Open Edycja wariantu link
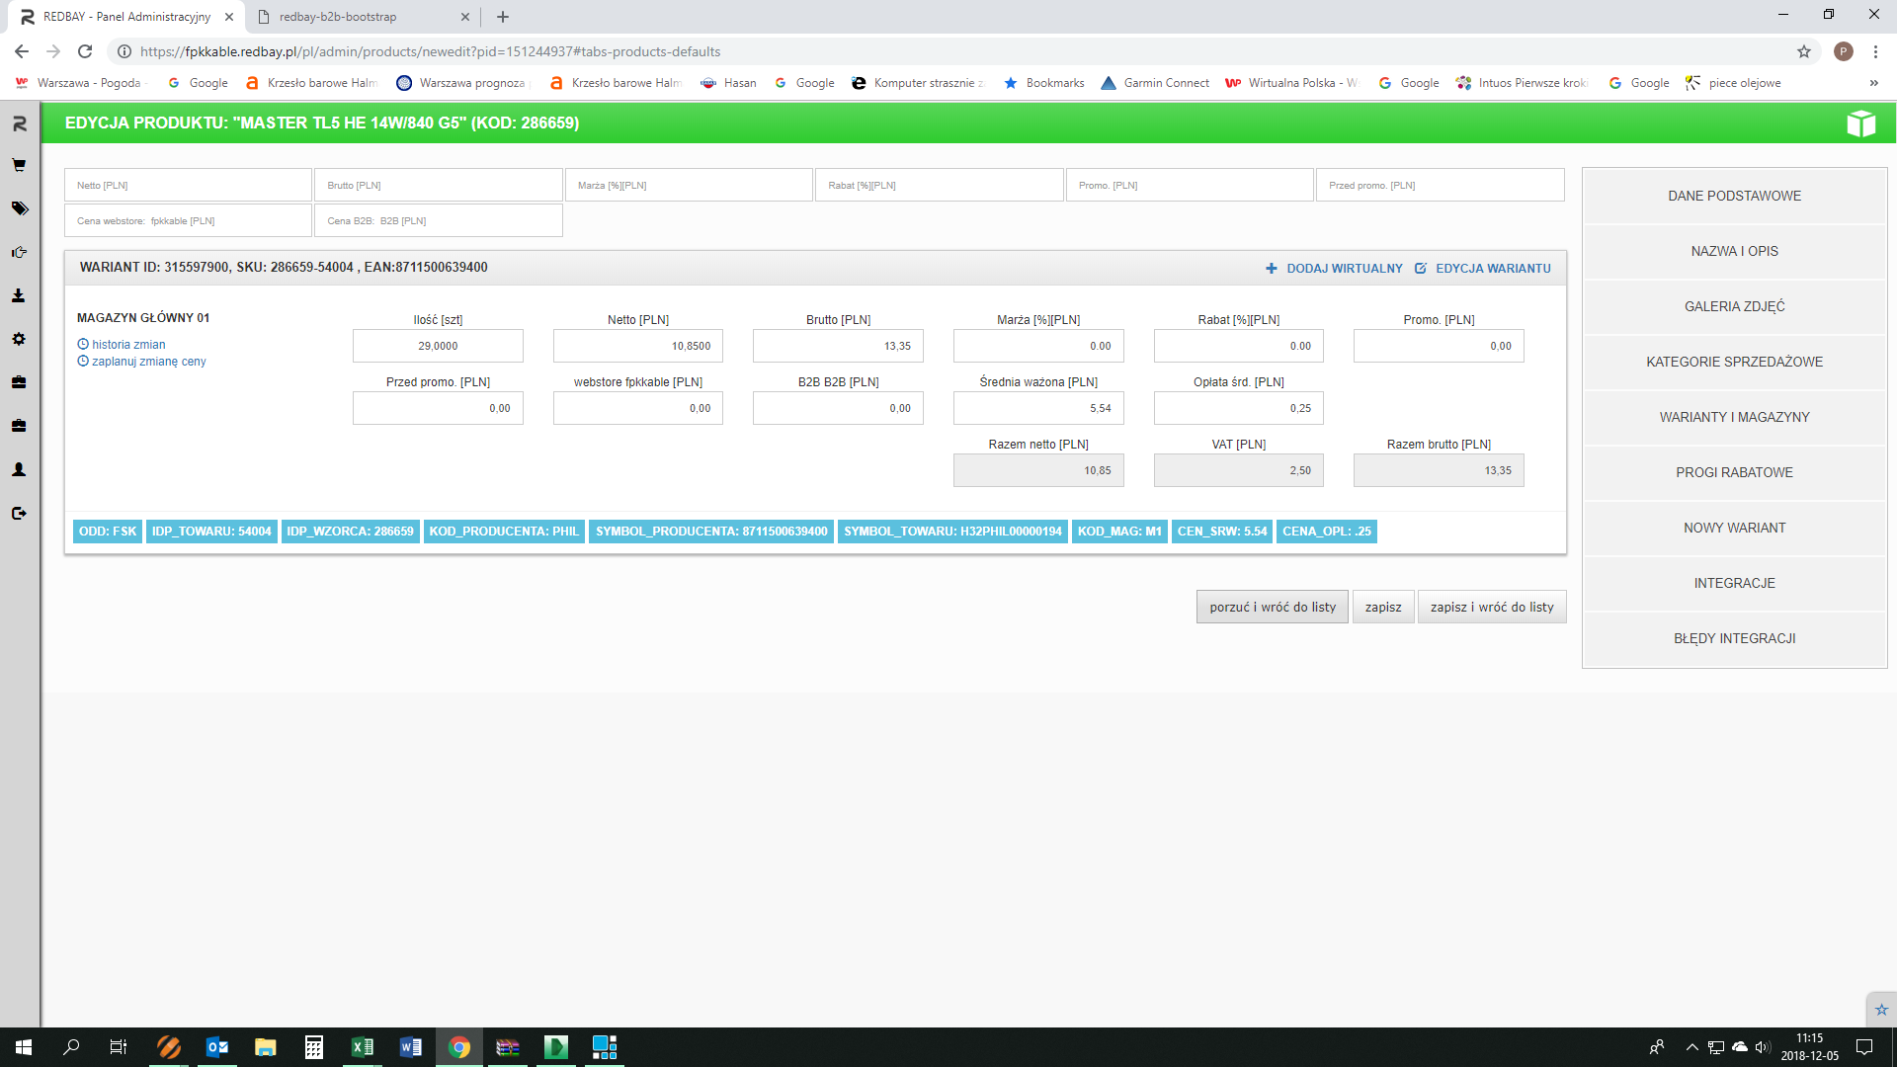 tap(1483, 269)
